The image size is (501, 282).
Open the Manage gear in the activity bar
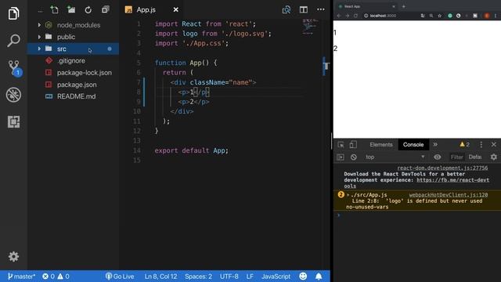coord(13,256)
